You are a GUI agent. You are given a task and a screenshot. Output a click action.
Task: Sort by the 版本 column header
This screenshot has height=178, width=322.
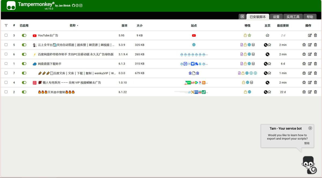125,25
